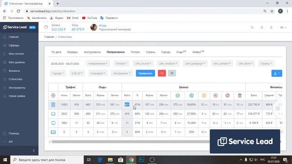Open the Города filter dropdown
Screen dimensions: 292x164
tap(58, 73)
